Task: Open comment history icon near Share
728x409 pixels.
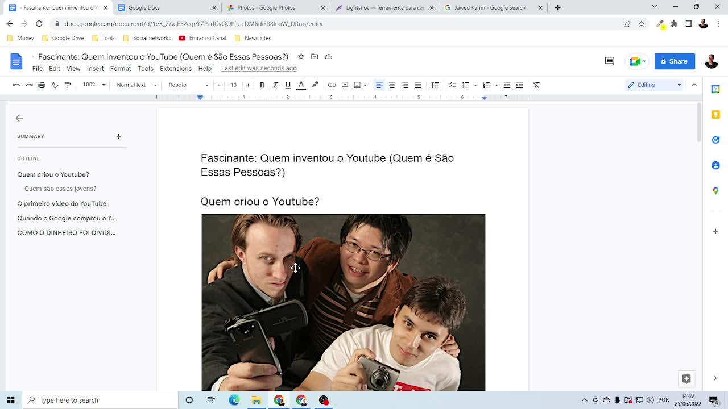Action: (x=610, y=61)
